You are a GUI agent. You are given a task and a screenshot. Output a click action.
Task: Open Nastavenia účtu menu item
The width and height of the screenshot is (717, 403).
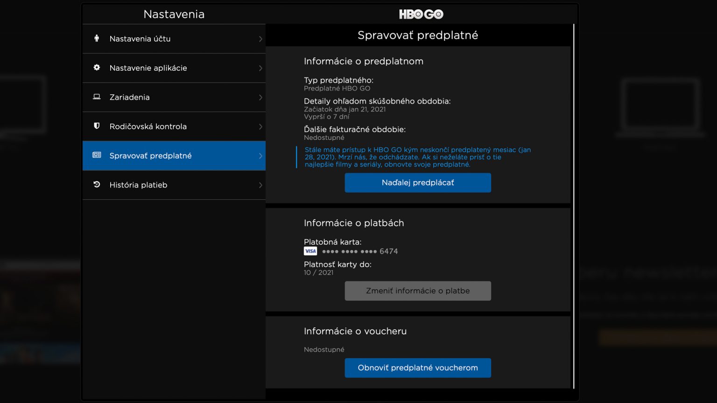pos(174,39)
